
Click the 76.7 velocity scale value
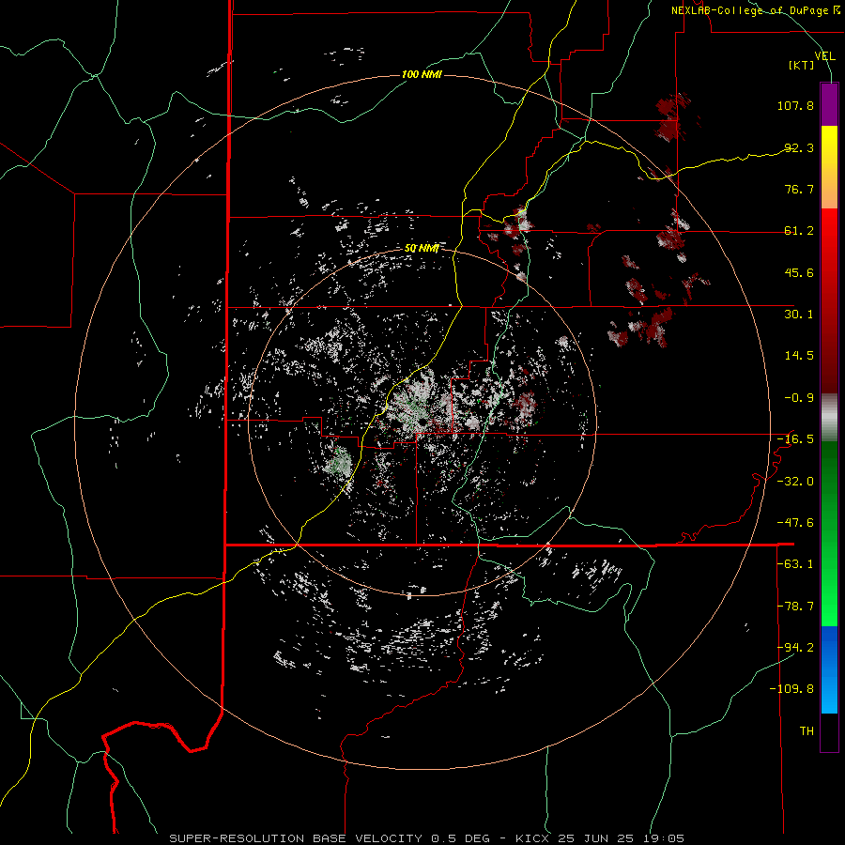point(799,189)
